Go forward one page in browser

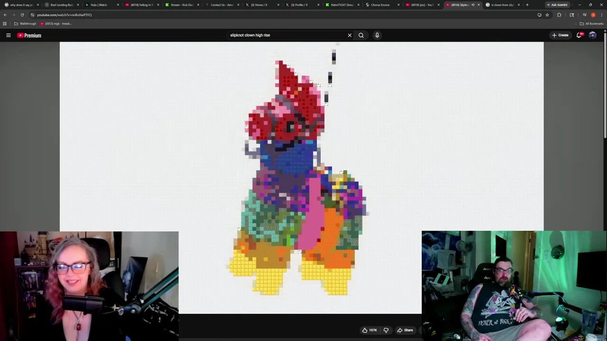click(13, 15)
